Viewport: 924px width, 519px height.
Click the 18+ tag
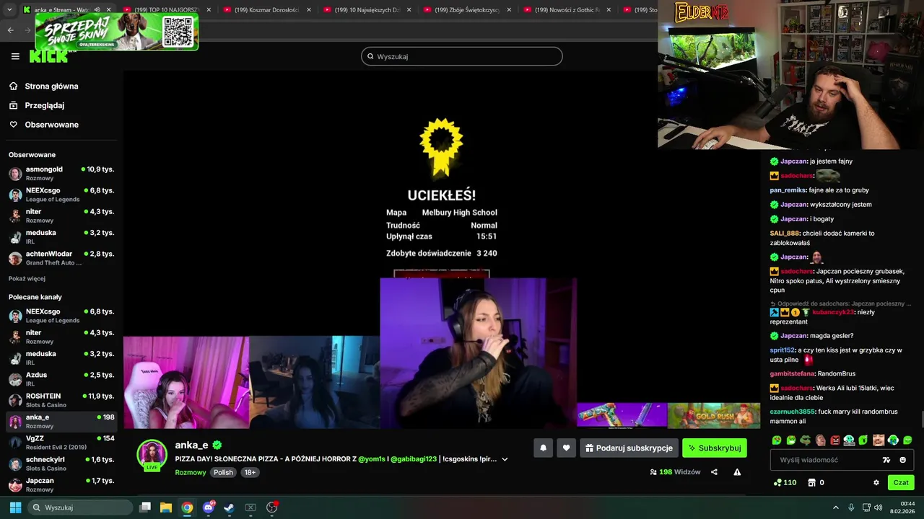[x=250, y=472]
